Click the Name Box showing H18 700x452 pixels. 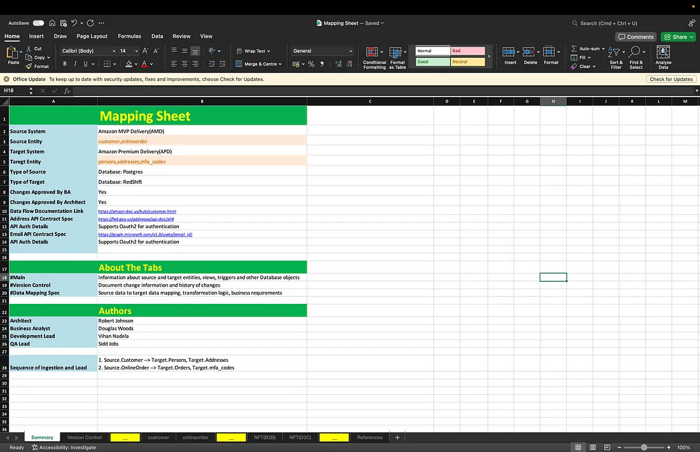[15, 90]
